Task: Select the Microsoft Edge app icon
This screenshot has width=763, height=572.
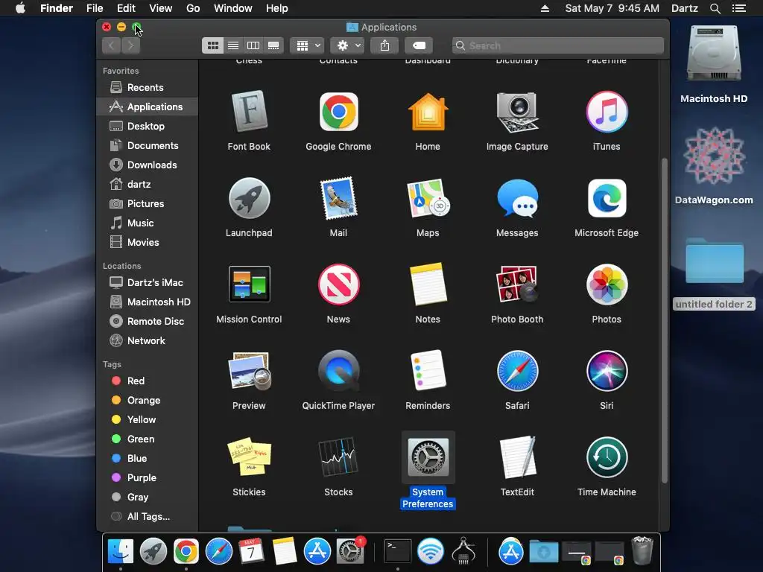Action: (x=607, y=198)
